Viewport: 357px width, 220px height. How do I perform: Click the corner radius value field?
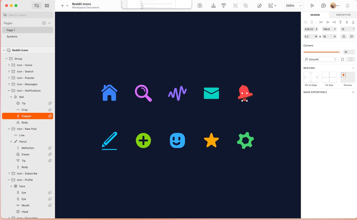pos(349,52)
